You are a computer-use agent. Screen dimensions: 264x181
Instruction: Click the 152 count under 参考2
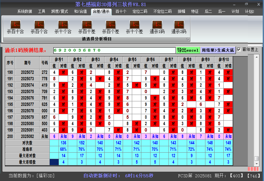(82, 143)
